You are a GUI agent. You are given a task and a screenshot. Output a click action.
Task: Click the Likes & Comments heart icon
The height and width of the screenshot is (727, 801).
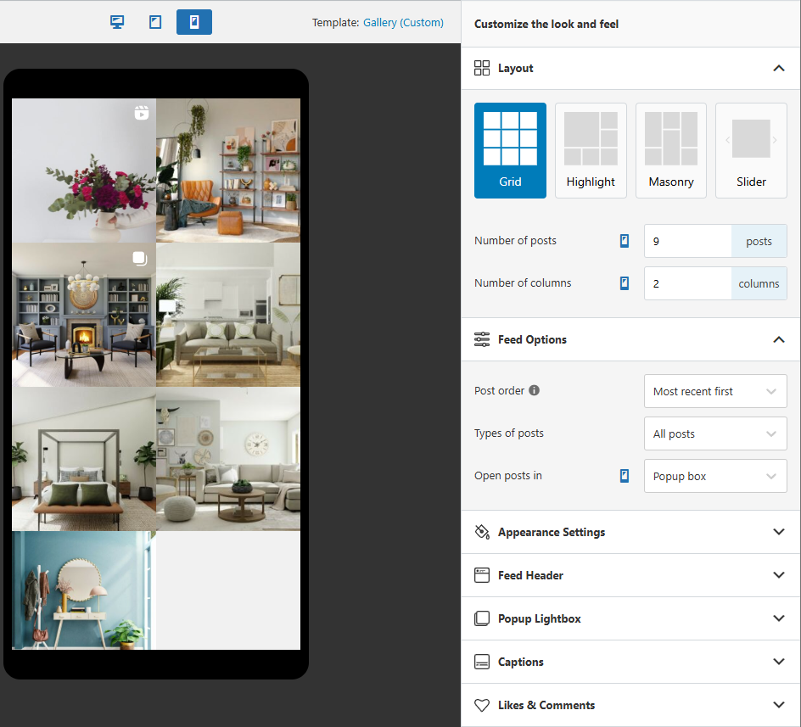[x=482, y=705]
